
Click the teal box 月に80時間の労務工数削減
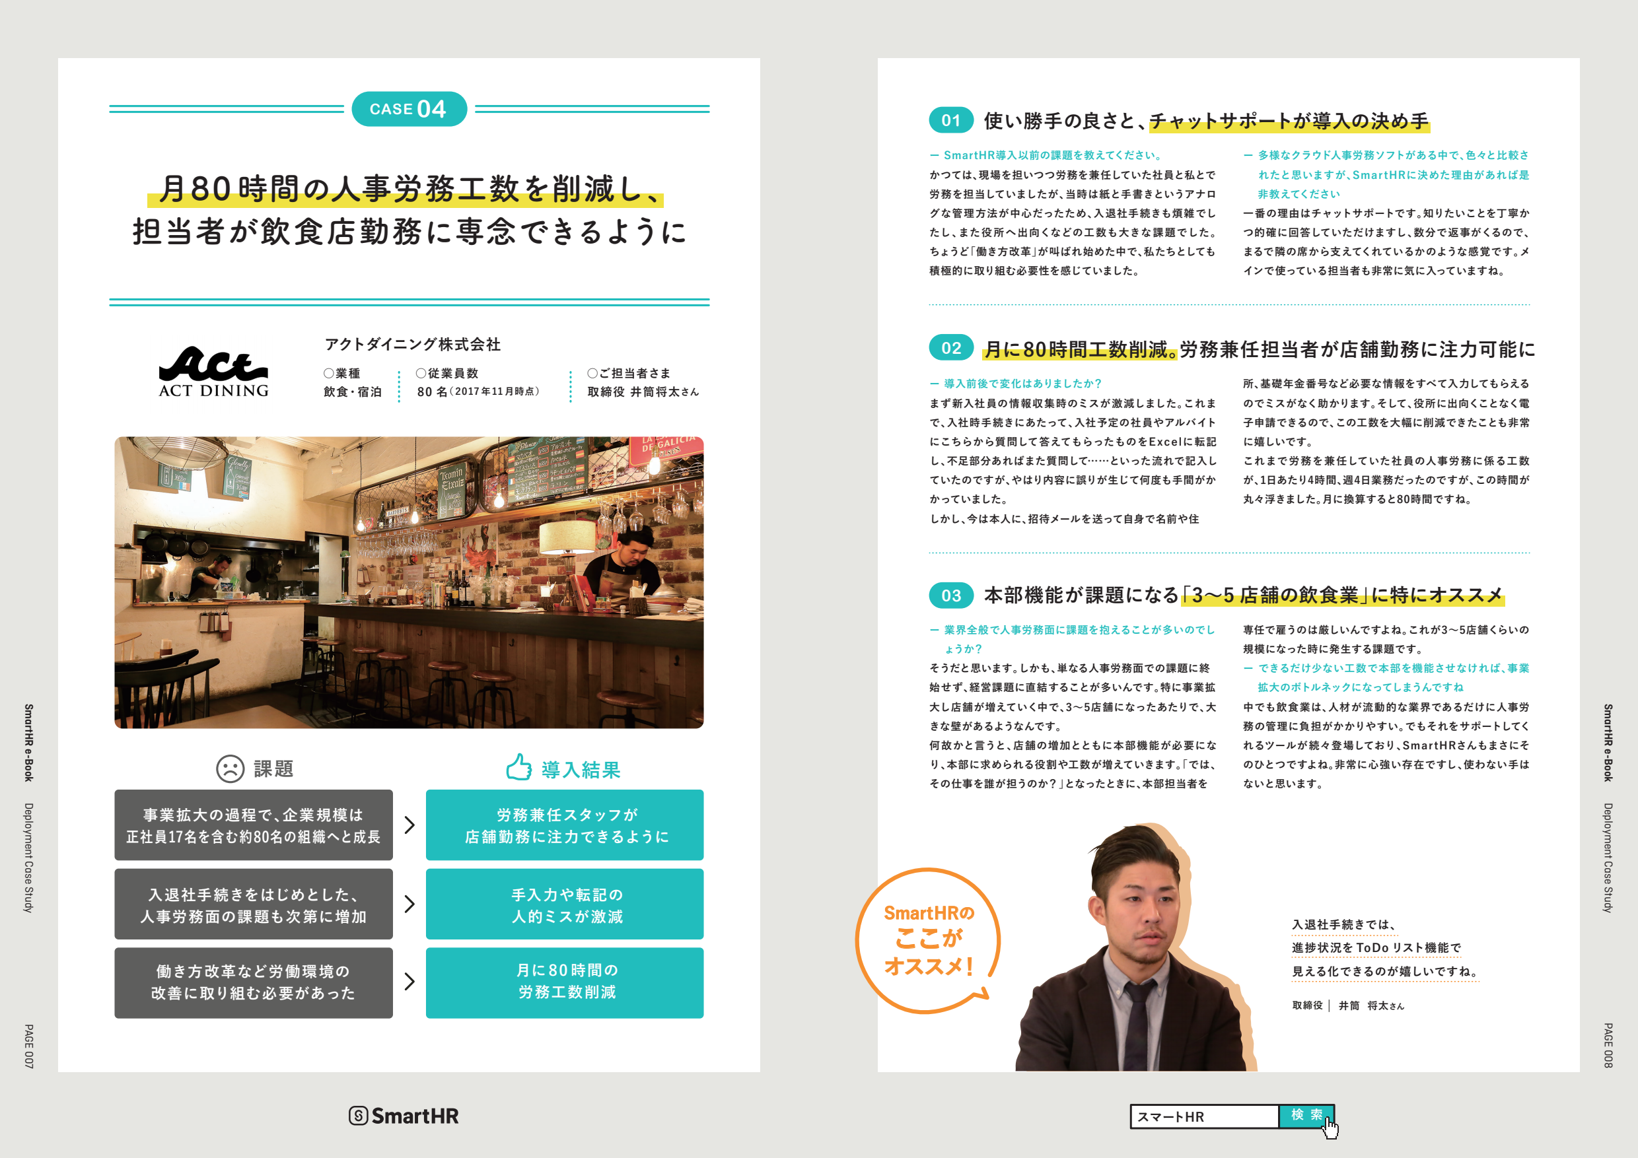564,982
